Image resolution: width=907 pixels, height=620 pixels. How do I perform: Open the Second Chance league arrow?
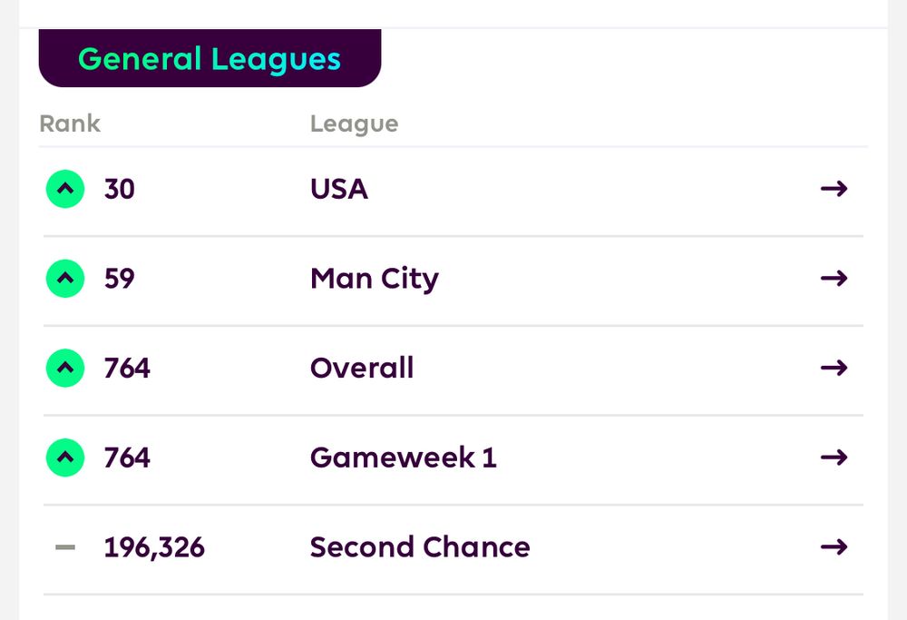[834, 547]
